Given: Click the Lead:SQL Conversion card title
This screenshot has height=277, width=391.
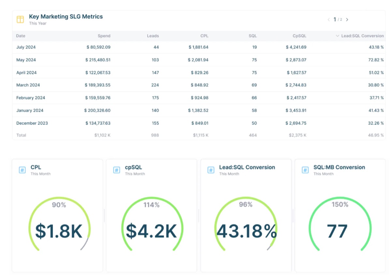Looking at the screenshot, I should tap(247, 167).
